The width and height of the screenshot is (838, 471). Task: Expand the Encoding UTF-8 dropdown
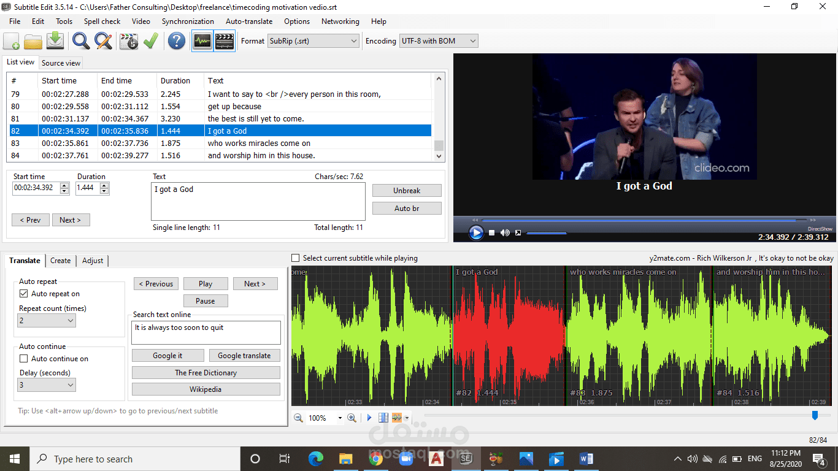[x=438, y=41]
